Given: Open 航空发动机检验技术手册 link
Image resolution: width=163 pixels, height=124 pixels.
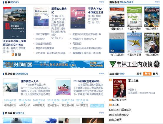Looking at the screenshot, I should pos(87,34).
